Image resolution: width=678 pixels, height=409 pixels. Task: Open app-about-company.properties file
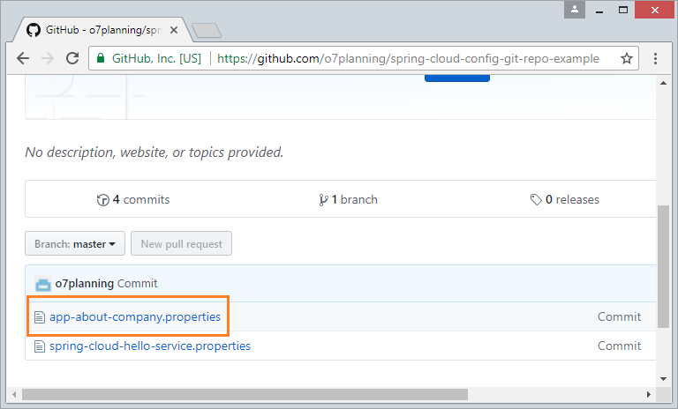[x=135, y=316]
